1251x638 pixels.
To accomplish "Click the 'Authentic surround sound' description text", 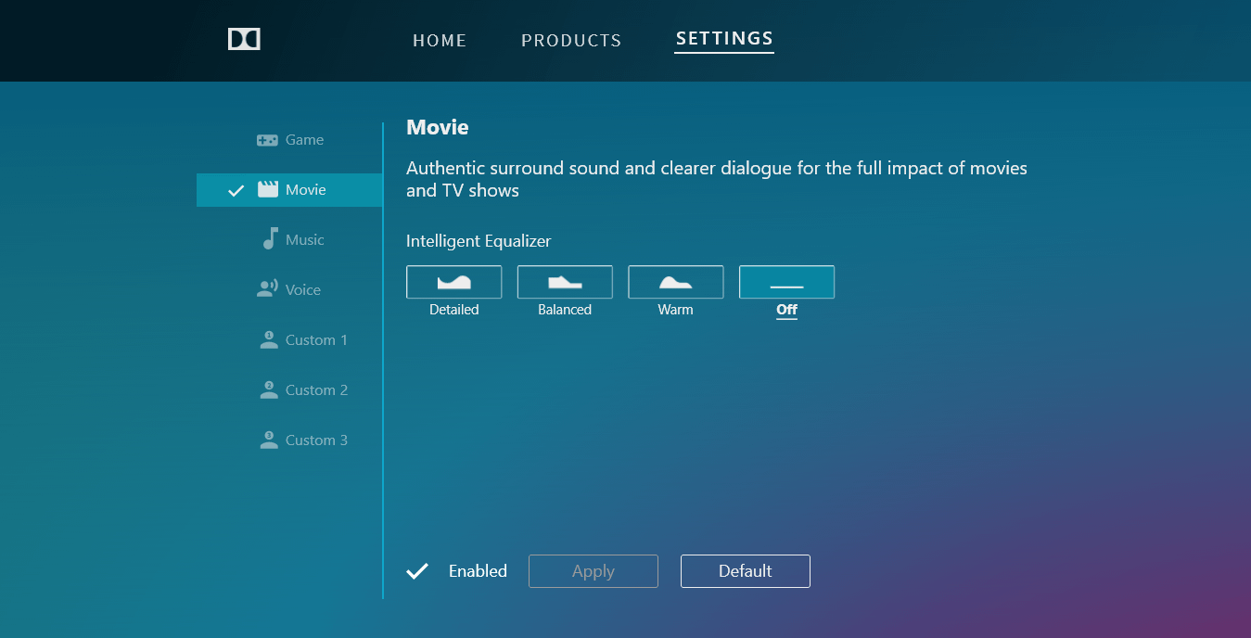I will (x=717, y=179).
